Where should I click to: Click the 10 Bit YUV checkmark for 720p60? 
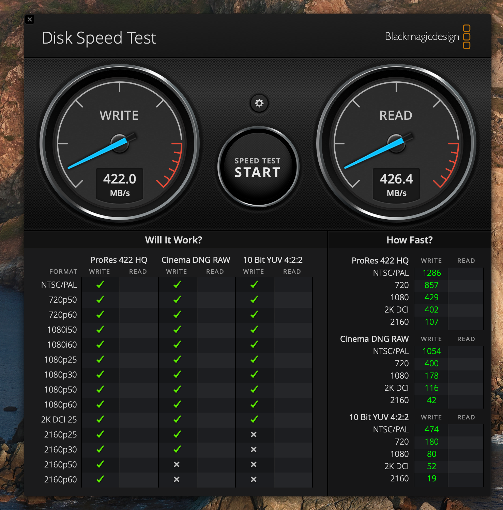click(x=254, y=315)
